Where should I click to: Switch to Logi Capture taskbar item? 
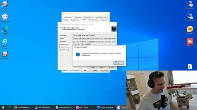click(85, 108)
